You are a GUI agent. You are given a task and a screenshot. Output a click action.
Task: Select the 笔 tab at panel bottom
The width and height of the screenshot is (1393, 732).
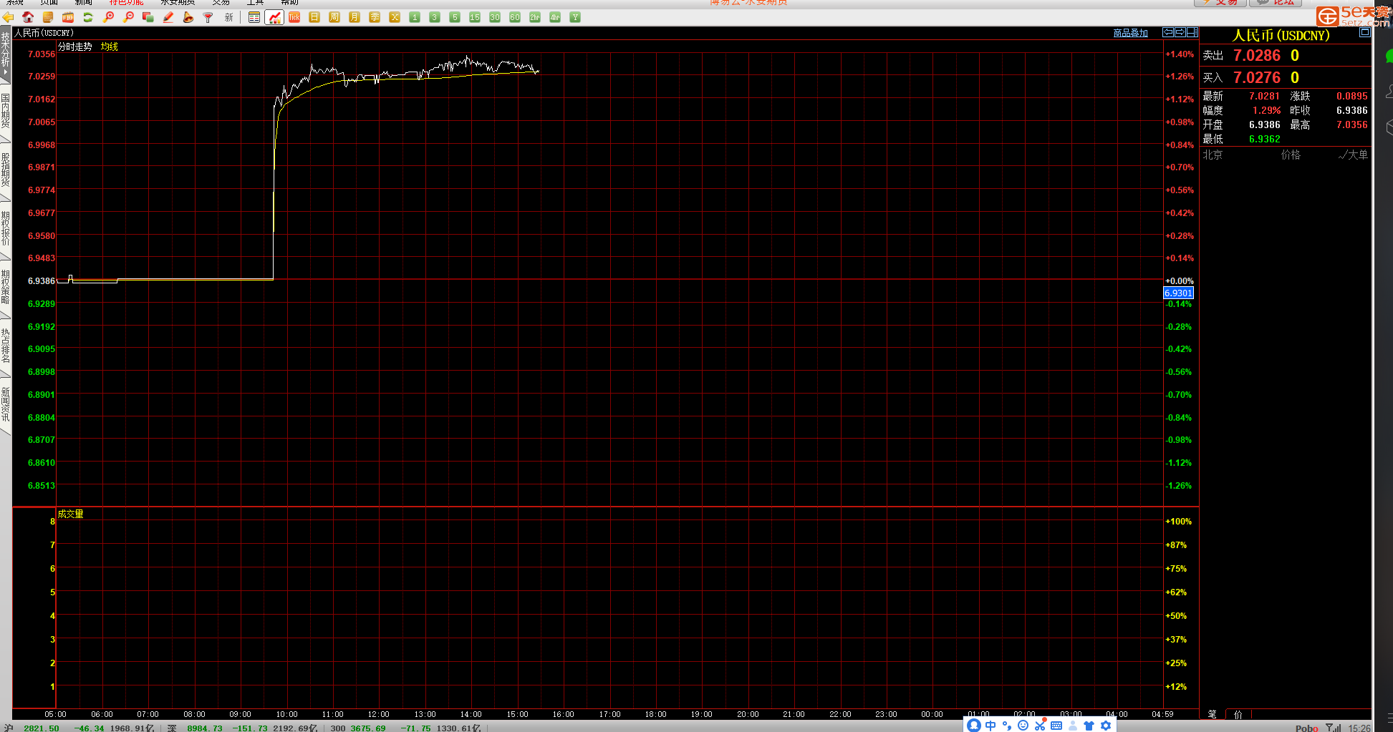(x=1213, y=714)
